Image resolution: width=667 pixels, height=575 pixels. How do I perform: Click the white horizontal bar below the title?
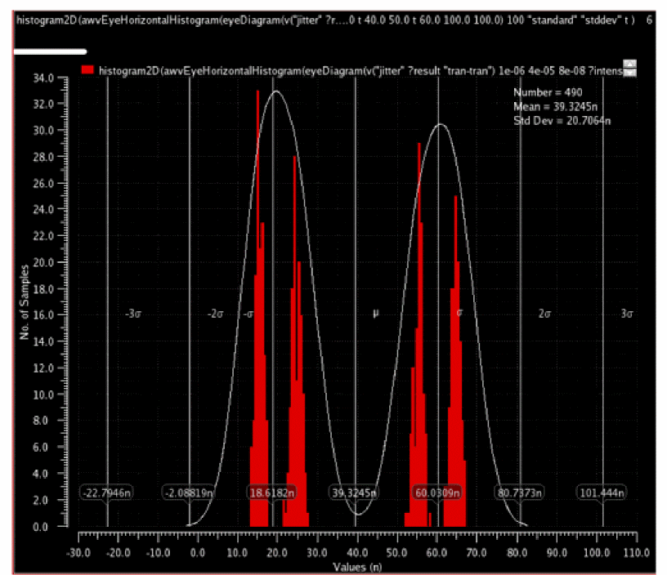tap(50, 51)
